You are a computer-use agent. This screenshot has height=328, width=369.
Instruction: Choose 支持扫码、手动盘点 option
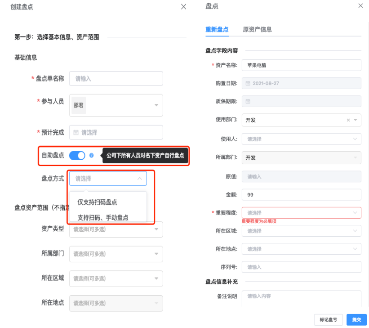tap(103, 217)
